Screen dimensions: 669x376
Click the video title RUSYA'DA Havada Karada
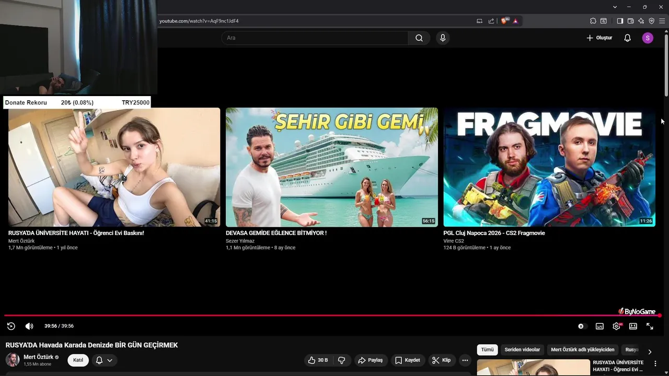coord(92,345)
